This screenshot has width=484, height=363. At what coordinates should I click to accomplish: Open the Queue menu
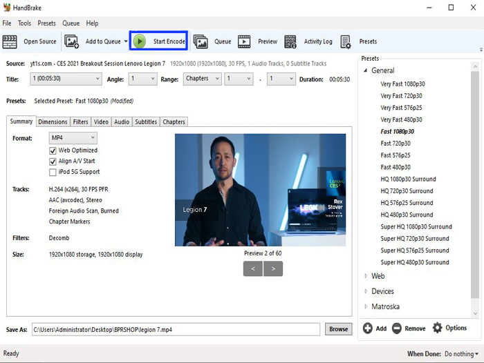[x=71, y=23]
